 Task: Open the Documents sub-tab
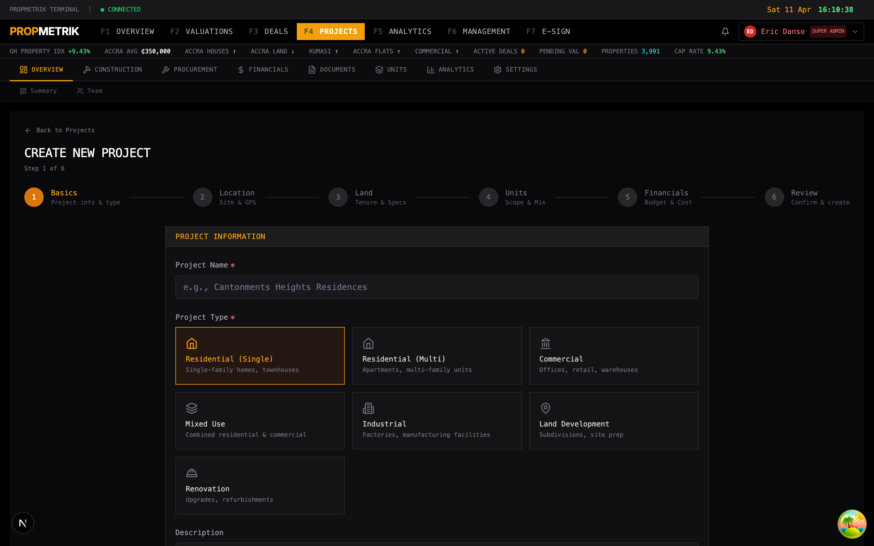(x=331, y=70)
